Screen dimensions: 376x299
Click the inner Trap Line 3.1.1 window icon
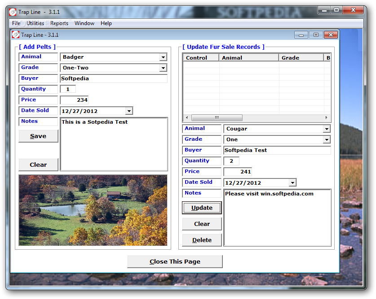[16, 35]
